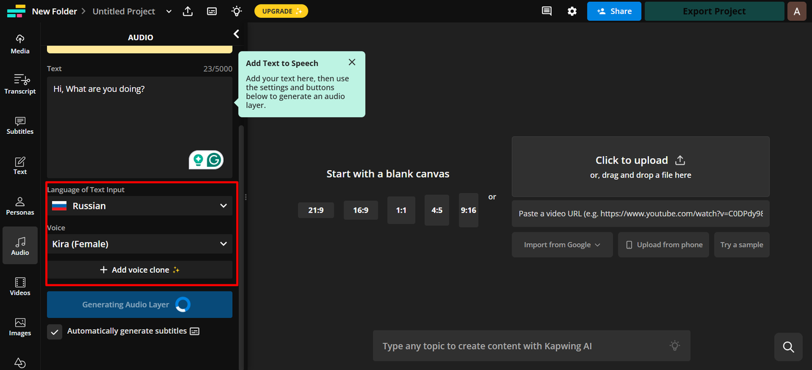The image size is (812, 370).
Task: Go to the Personas sidebar tab
Action: click(20, 206)
